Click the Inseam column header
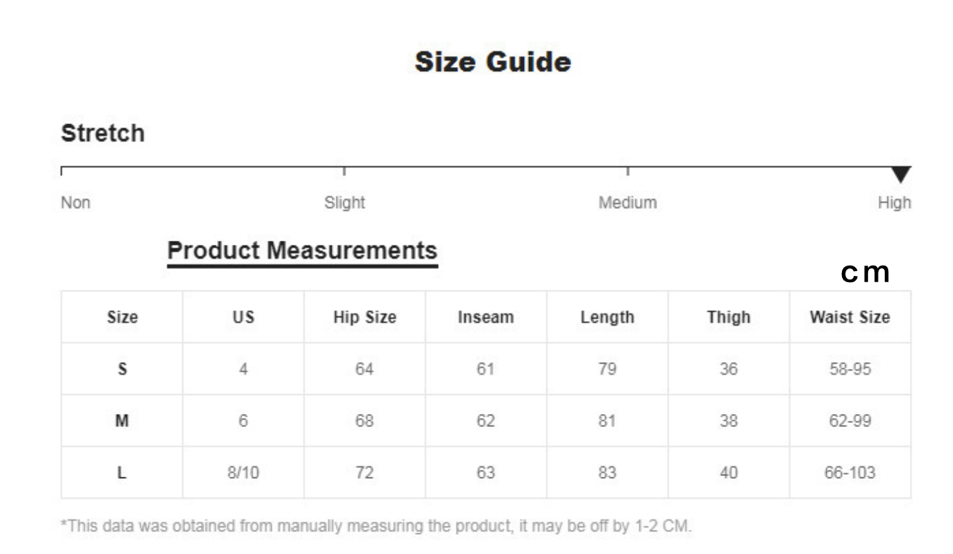Viewport: 953px width, 554px height. coord(486,317)
